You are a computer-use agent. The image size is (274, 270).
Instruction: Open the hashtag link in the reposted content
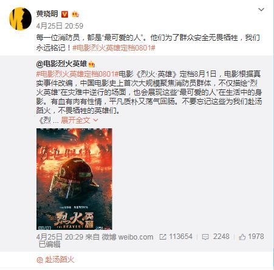click(77, 74)
